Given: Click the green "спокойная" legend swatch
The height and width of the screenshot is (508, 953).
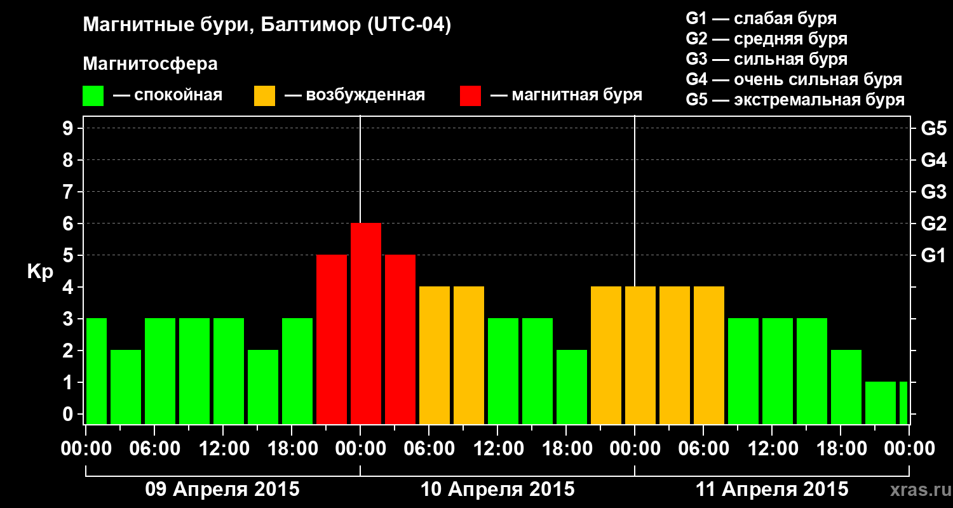Looking at the screenshot, I should [x=93, y=96].
